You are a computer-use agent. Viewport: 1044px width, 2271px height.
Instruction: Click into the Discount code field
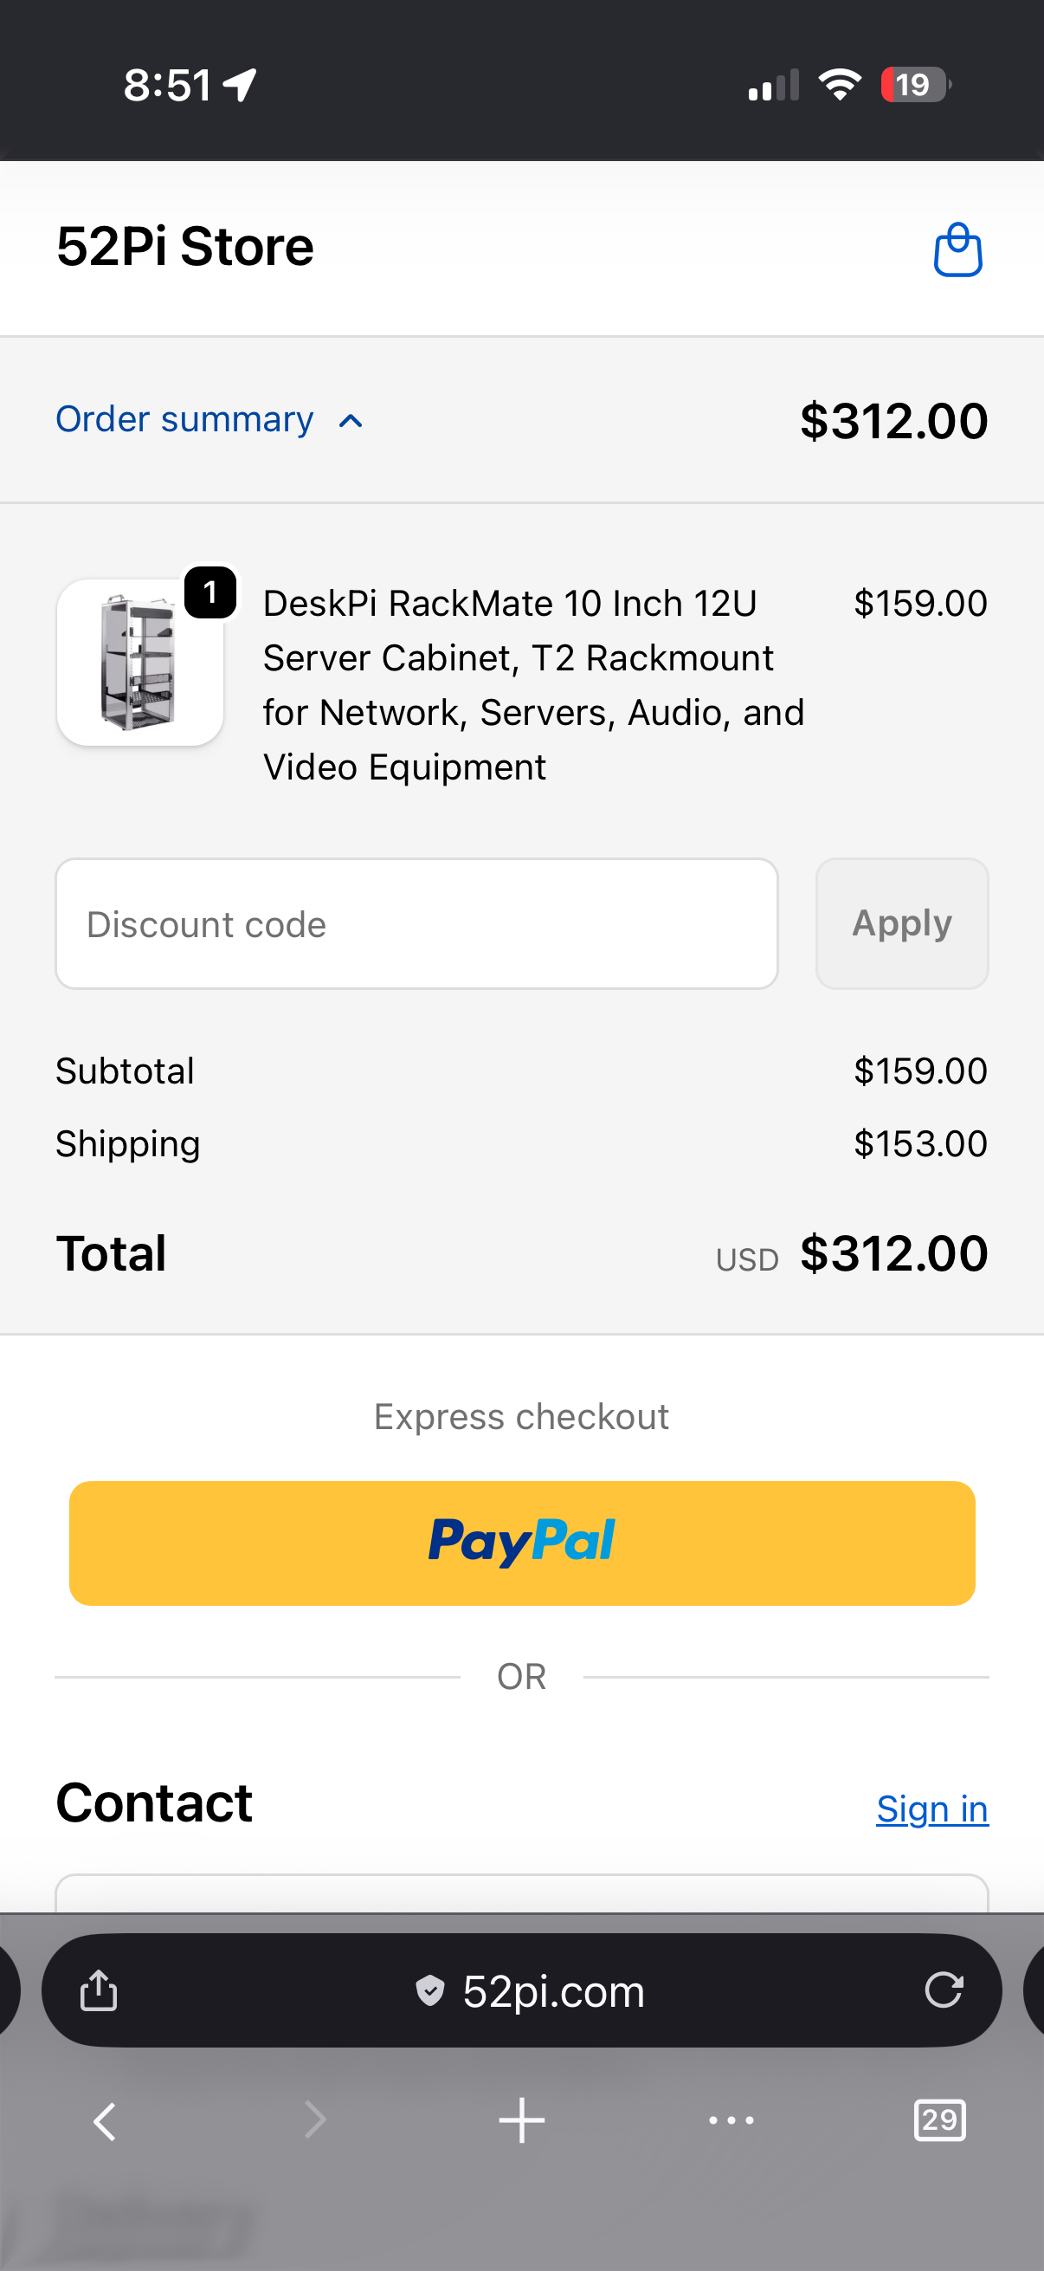click(x=416, y=924)
